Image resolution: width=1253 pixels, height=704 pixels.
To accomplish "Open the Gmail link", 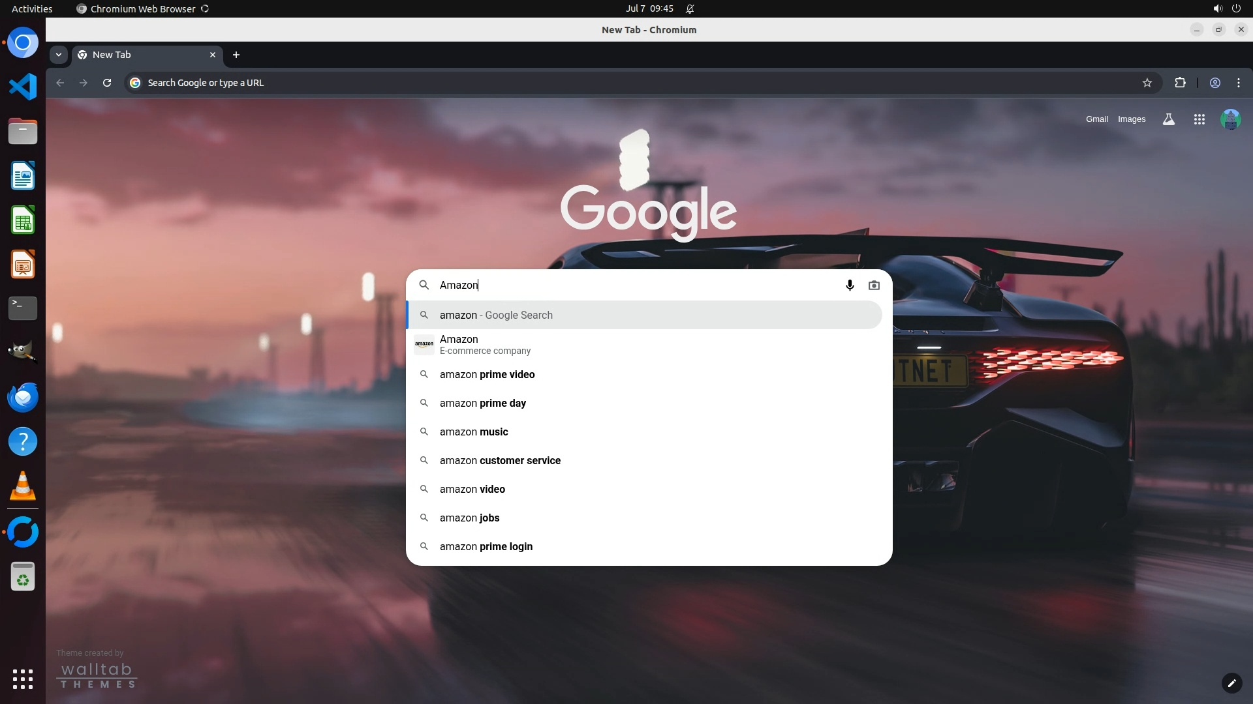I will click(1096, 119).
